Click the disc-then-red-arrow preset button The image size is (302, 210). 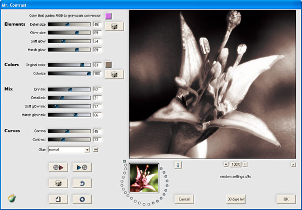click(58, 167)
